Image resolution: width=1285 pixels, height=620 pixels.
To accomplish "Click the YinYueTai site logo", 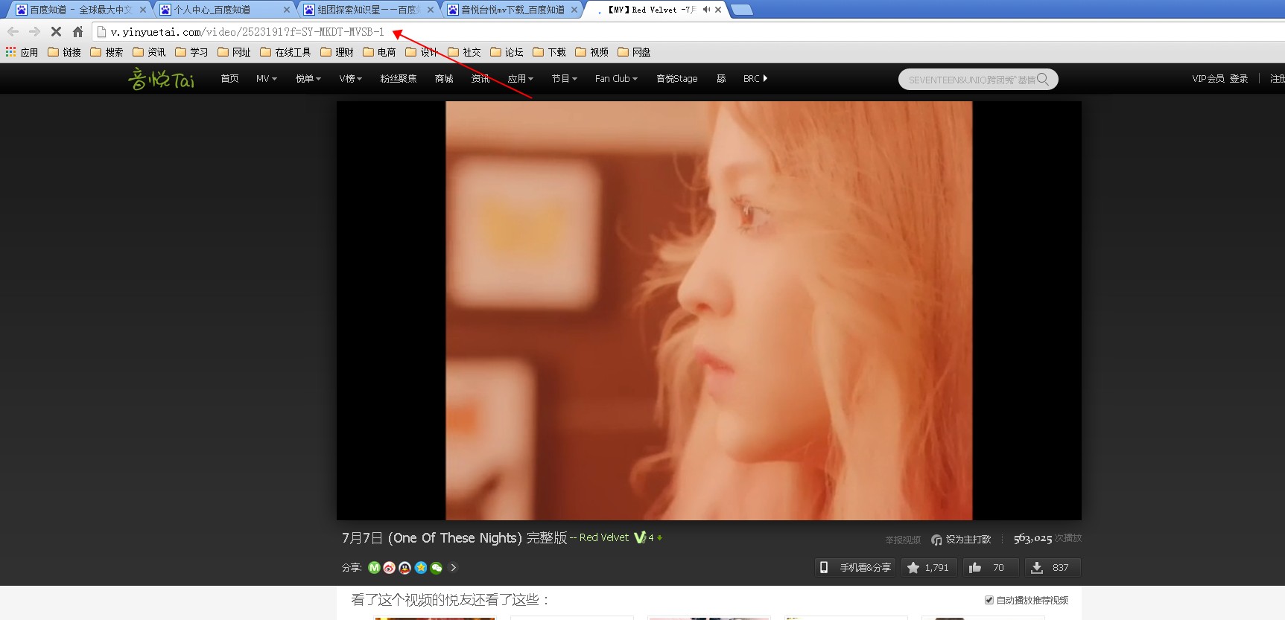I will 161,78.
